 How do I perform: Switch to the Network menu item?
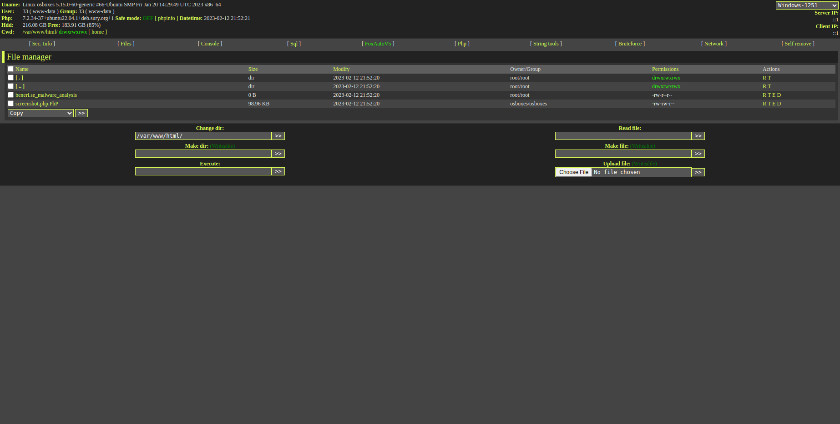[x=713, y=44]
